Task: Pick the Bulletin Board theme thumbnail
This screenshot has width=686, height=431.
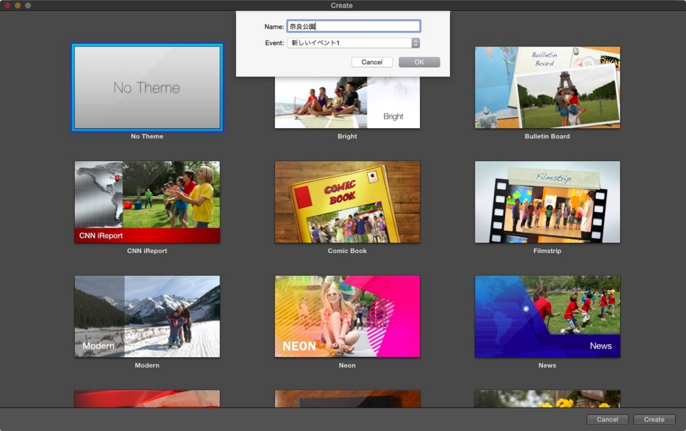Action: click(x=547, y=88)
